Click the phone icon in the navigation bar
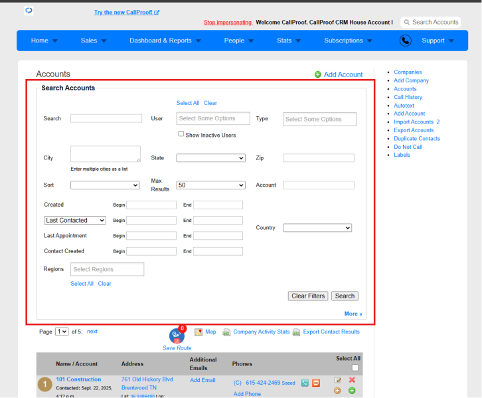The image size is (482, 398). pos(406,41)
